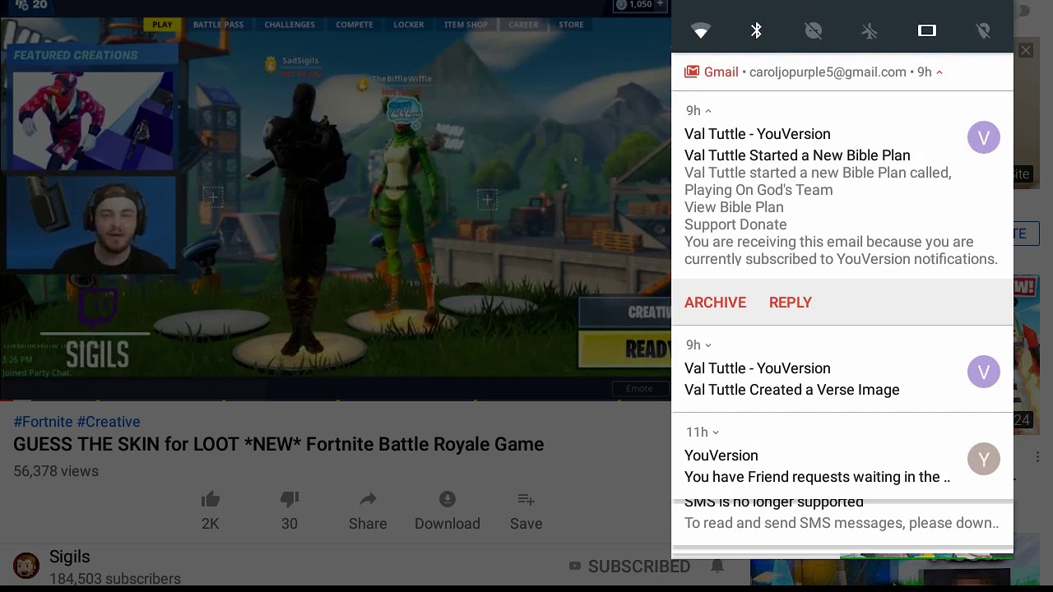This screenshot has width=1053, height=592.
Task: Open the #Creative hashtag link
Action: [109, 422]
